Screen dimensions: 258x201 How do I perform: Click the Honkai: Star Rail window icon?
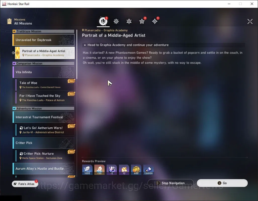click(x=4, y=4)
